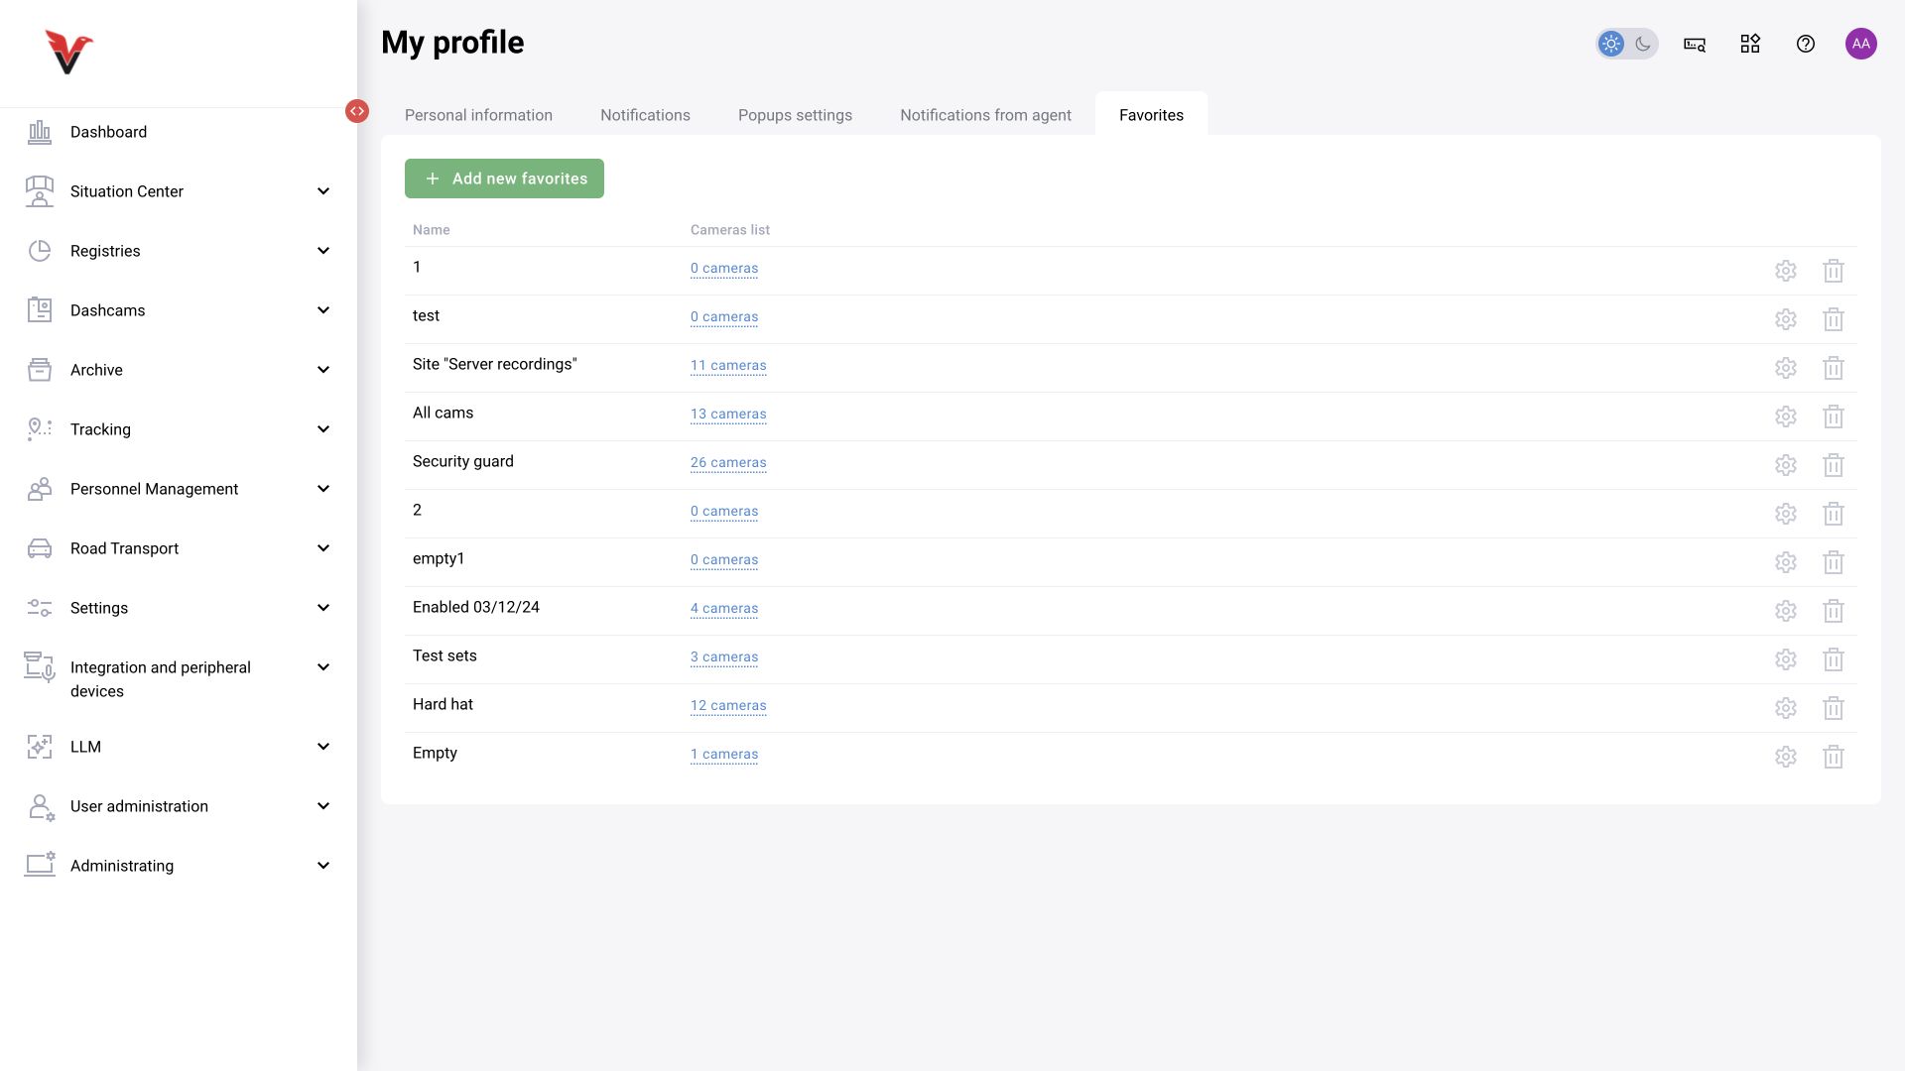The image size is (1905, 1071).
Task: Open the Dashboard icon in the sidebar
Action: 40,132
